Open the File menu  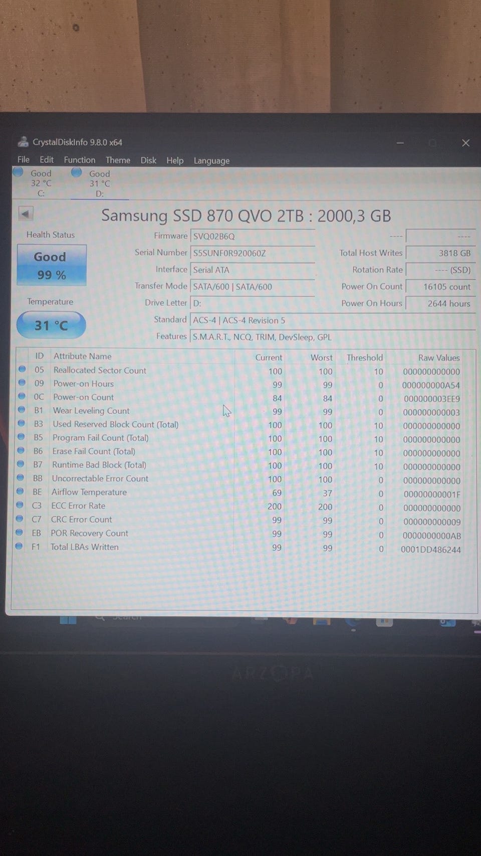[x=24, y=159]
